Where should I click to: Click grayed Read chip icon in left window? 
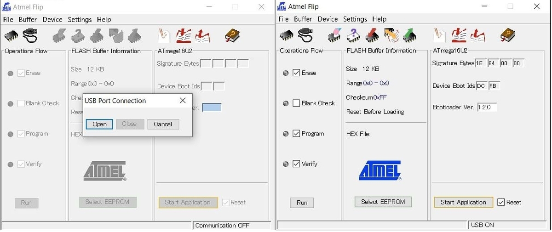(134, 35)
